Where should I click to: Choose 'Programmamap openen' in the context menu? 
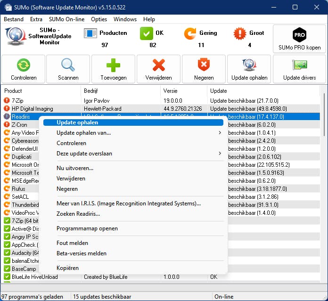click(x=133, y=228)
